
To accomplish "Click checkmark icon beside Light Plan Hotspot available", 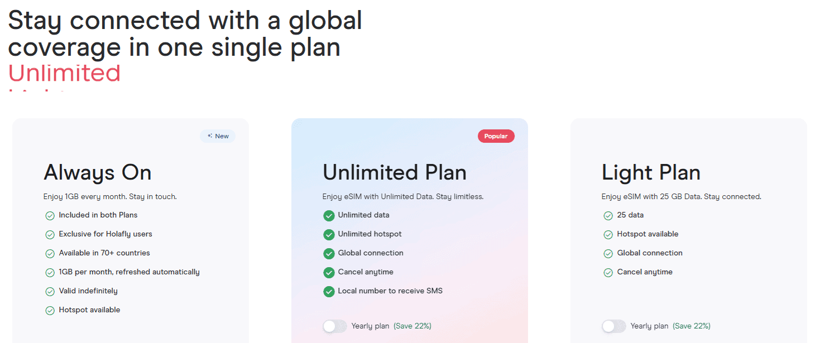I will point(608,235).
